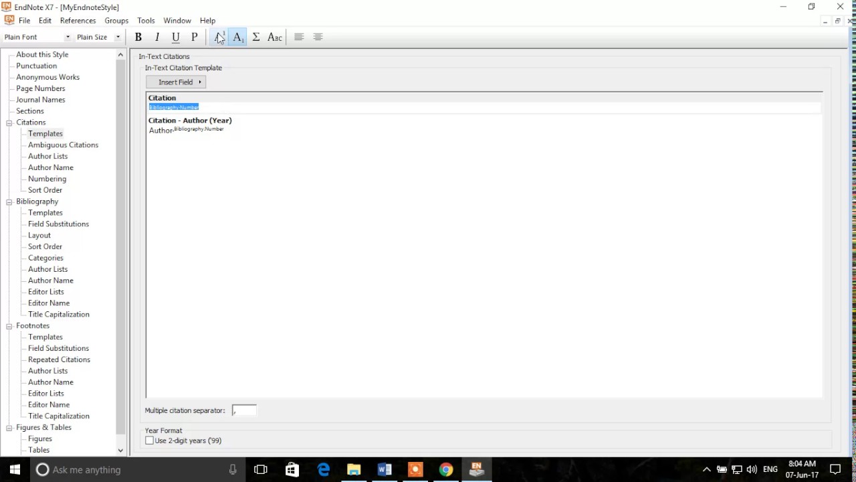Collapse the Footnotes tree node
Viewport: 856px width, 482px height.
coord(9,326)
